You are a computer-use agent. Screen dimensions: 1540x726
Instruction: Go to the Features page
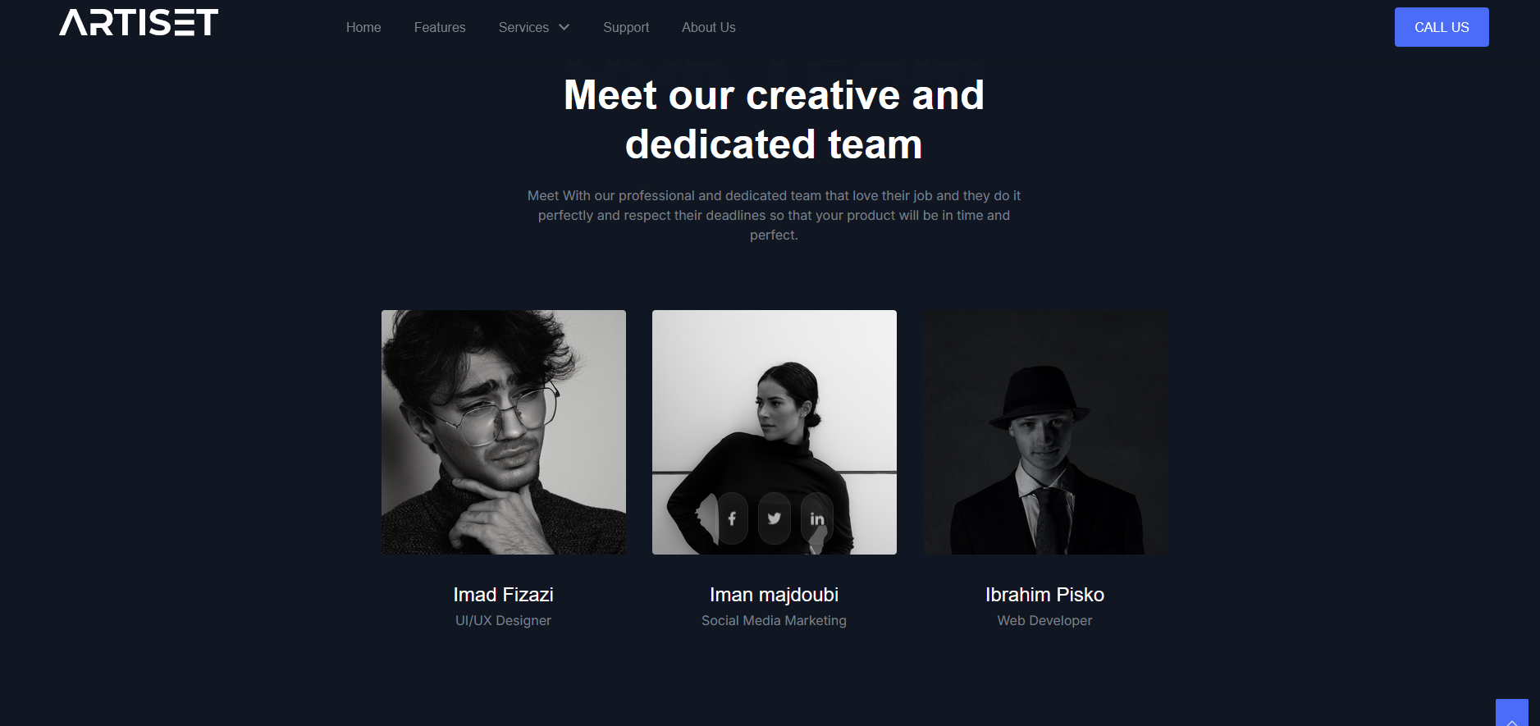tap(440, 27)
